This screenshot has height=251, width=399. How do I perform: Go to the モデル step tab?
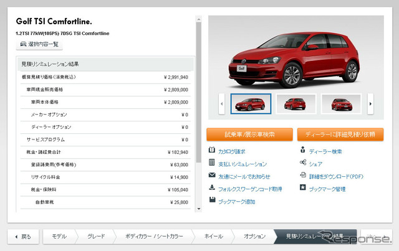point(59,237)
